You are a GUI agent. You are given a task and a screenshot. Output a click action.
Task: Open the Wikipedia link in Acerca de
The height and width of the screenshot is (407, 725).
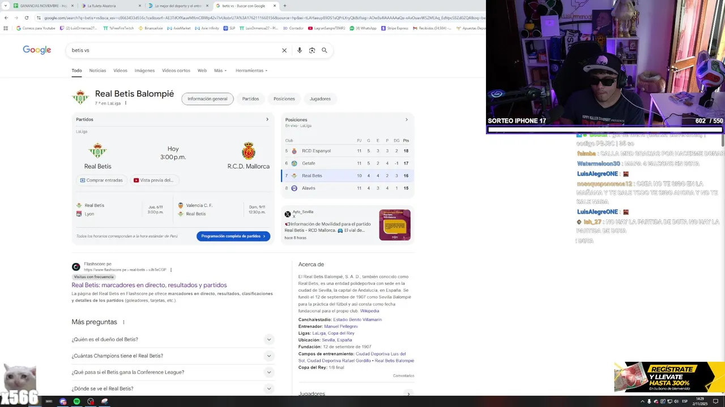pos(369,311)
